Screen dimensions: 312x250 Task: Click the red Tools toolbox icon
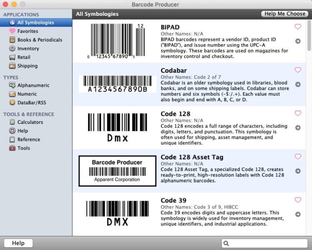pos(12,148)
